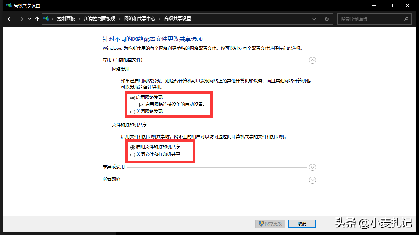This screenshot has width=419, height=235.
Task: Go up one level with up arrow
Action: 37,19
